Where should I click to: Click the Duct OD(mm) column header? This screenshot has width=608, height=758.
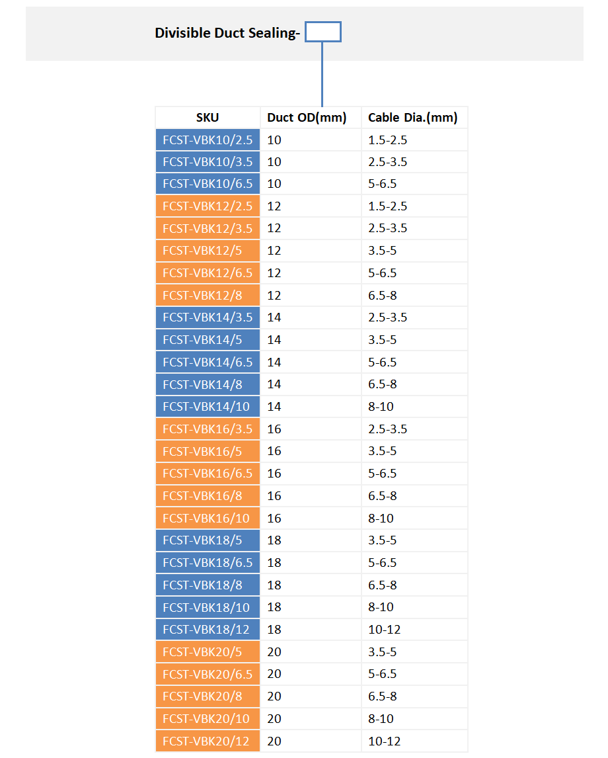(307, 118)
